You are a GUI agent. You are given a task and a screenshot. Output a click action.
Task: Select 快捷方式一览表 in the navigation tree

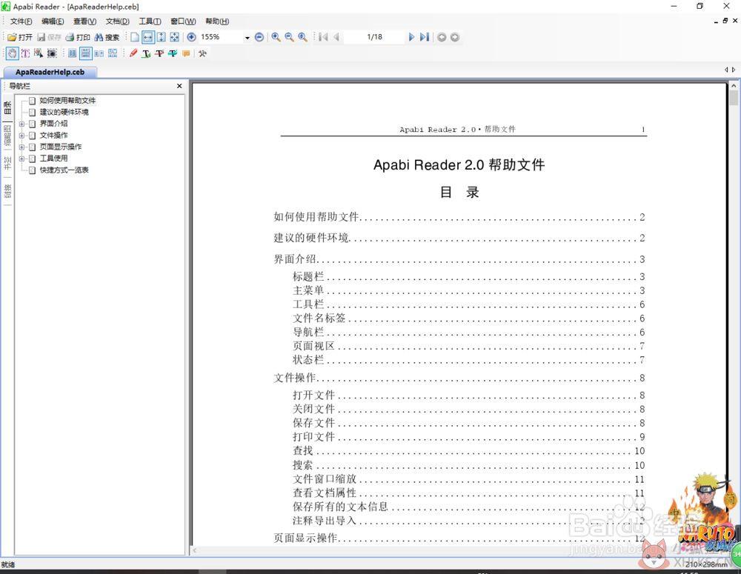tap(64, 170)
